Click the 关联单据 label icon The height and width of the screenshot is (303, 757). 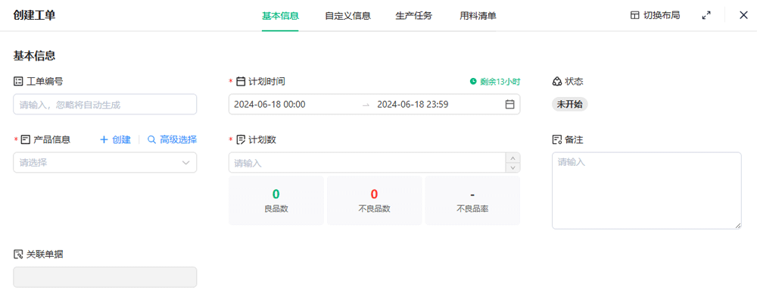(x=18, y=255)
